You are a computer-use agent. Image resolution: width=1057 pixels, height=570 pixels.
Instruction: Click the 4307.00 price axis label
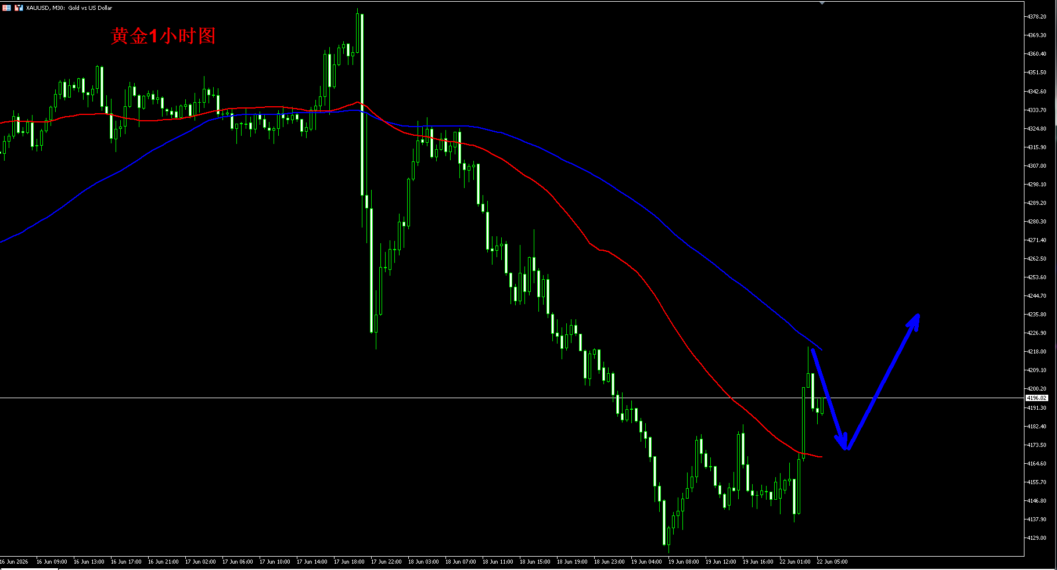tap(1037, 166)
